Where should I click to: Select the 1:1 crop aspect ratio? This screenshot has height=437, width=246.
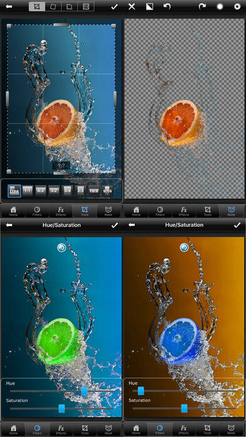point(28,191)
